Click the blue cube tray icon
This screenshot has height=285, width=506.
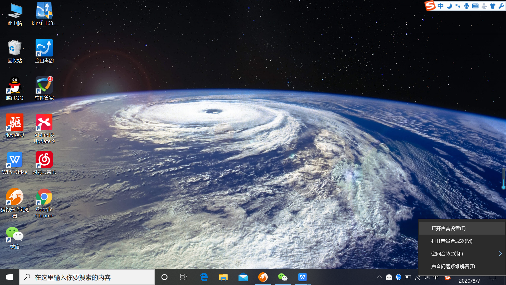click(x=398, y=277)
